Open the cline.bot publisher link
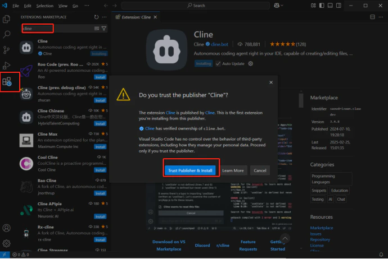 (x=219, y=44)
